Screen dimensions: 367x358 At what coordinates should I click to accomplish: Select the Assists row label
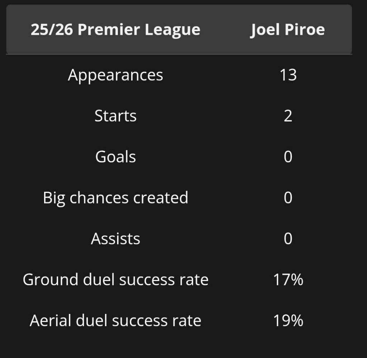click(x=115, y=238)
